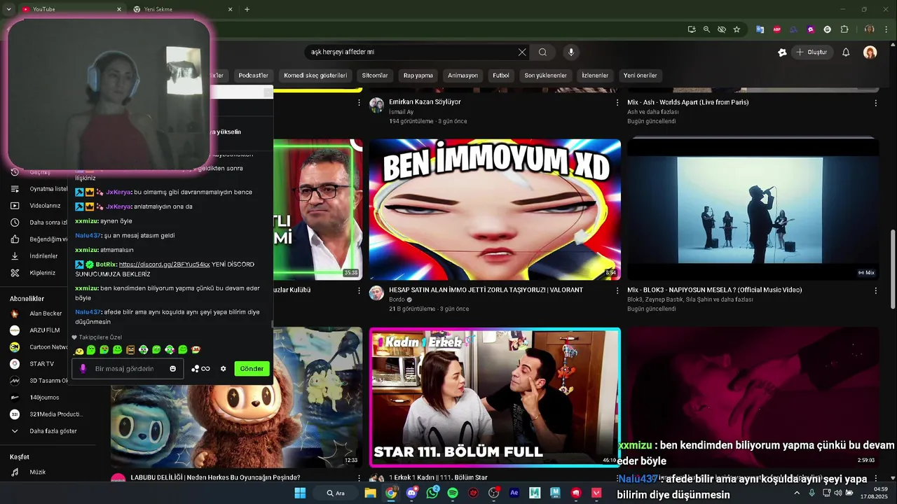
Task: Open chat settings gear icon
Action: point(223,369)
